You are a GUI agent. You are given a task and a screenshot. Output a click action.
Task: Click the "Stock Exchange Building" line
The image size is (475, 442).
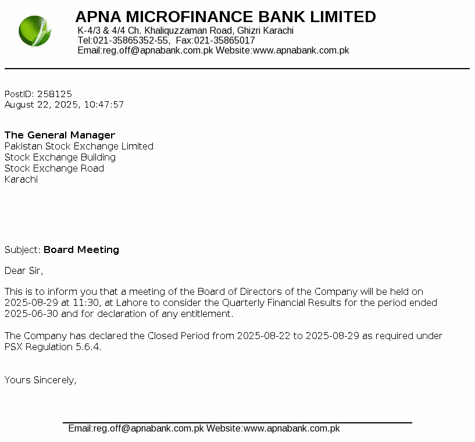(x=60, y=158)
